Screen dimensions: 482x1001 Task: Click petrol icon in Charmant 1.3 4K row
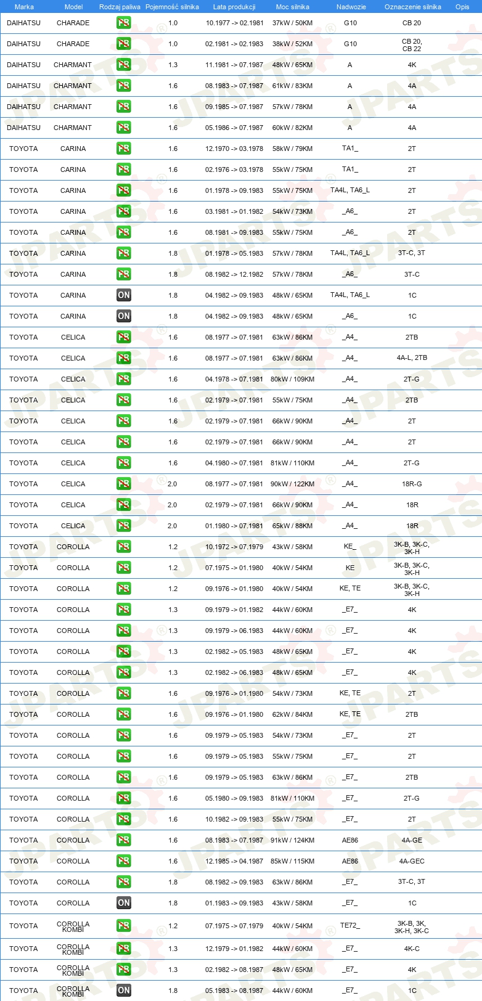coord(124,65)
